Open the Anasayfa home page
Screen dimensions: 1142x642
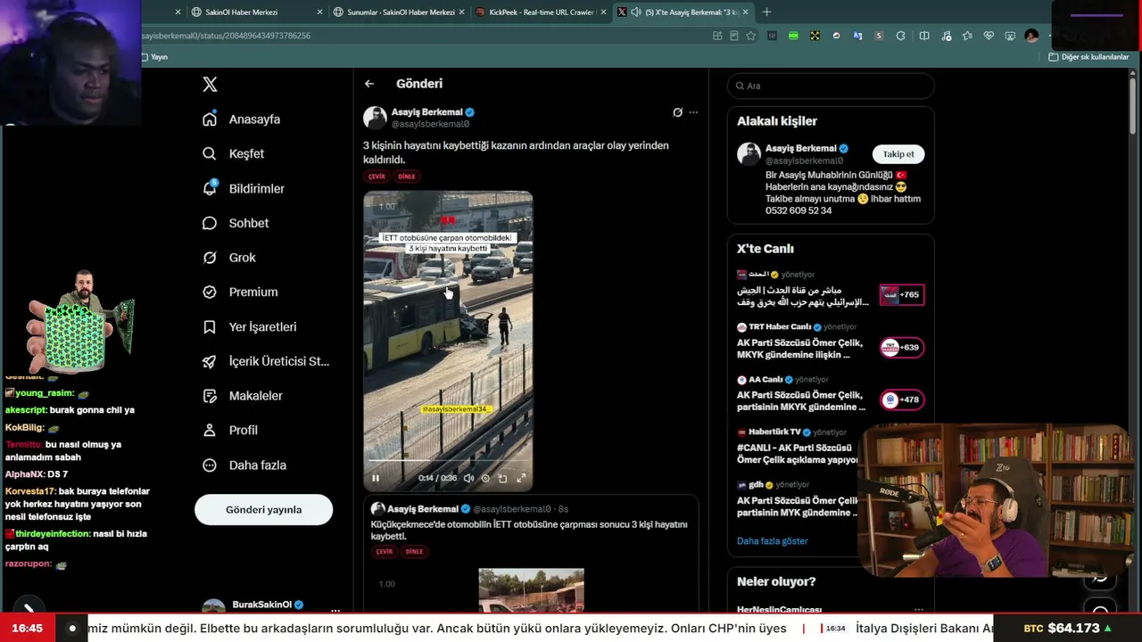point(242,119)
